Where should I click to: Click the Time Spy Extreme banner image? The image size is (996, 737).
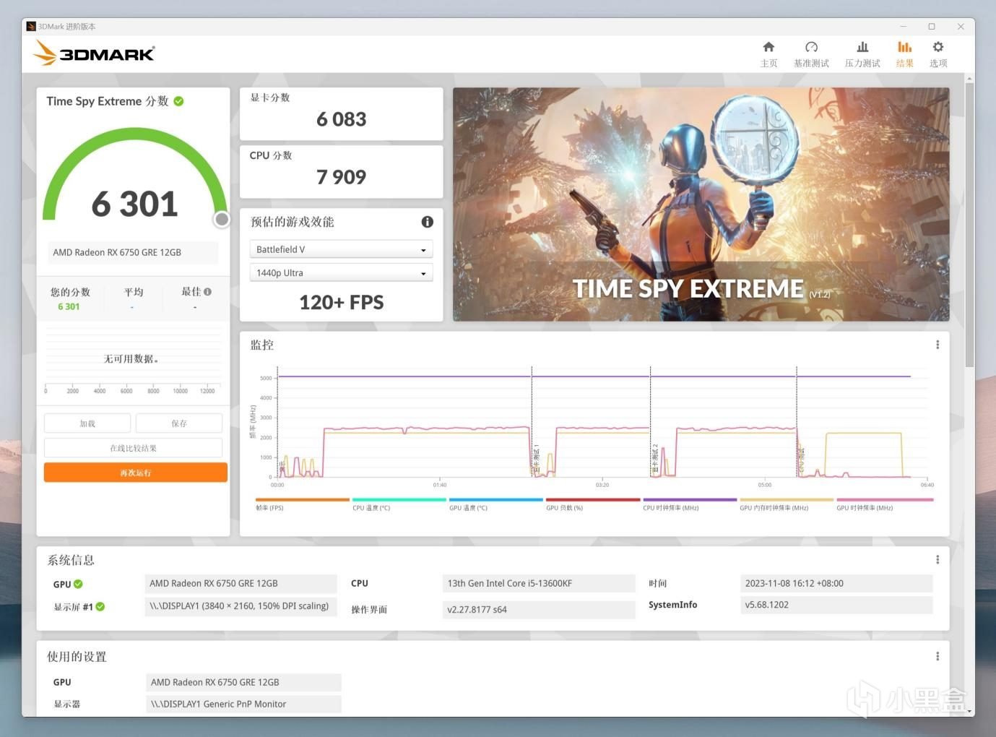coord(701,204)
